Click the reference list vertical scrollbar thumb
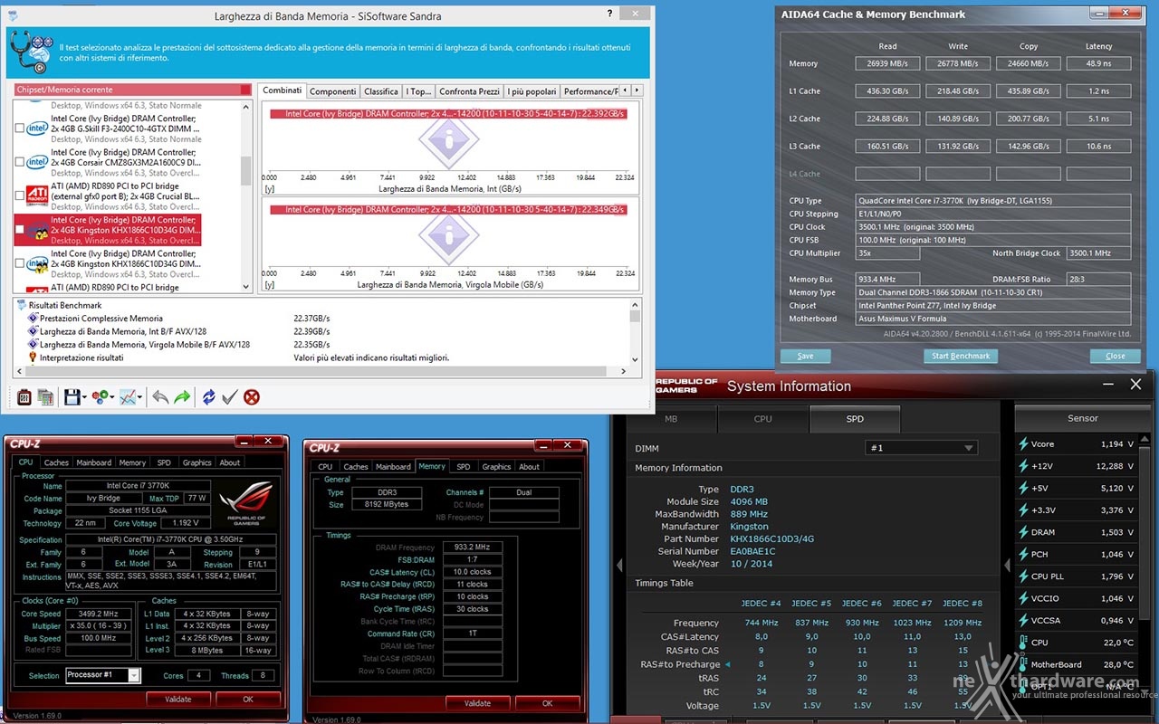The height and width of the screenshot is (724, 1159). pyautogui.click(x=245, y=170)
